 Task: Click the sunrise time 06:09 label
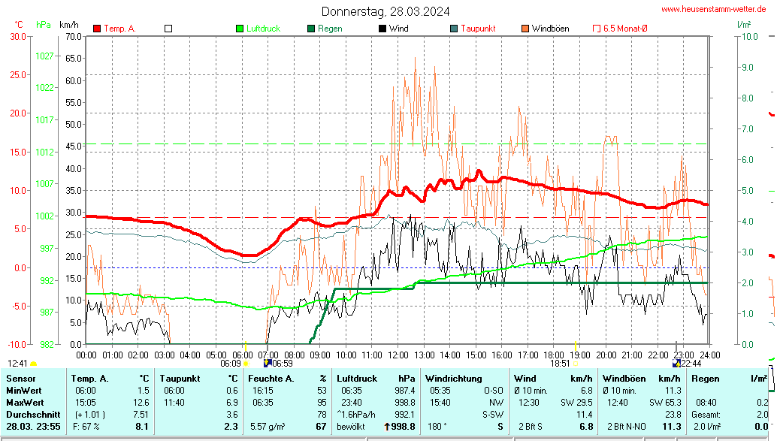230,363
